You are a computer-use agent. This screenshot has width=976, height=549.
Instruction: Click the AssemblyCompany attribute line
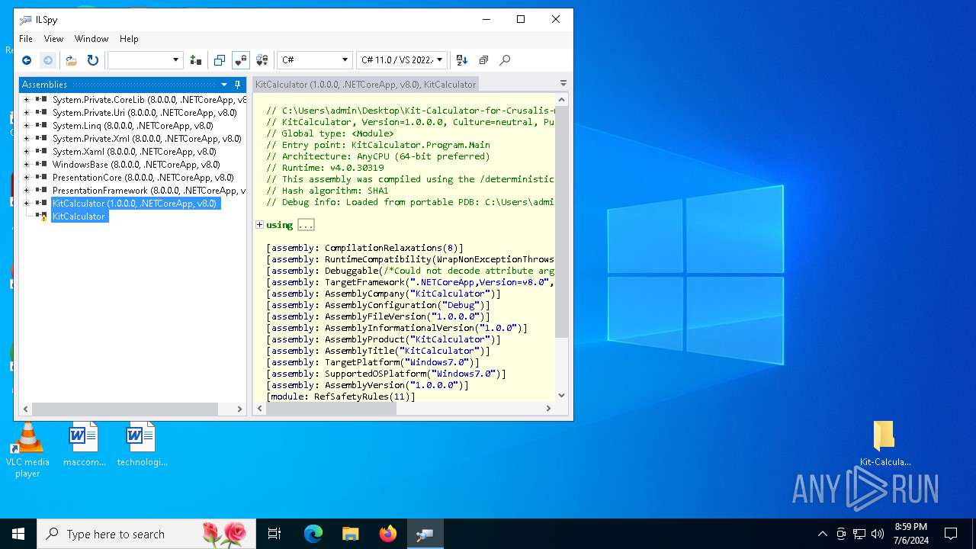[x=384, y=294]
